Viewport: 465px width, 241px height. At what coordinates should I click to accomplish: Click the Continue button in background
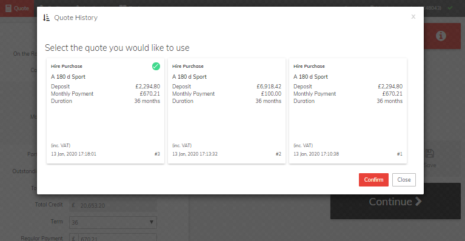pyautogui.click(x=395, y=201)
